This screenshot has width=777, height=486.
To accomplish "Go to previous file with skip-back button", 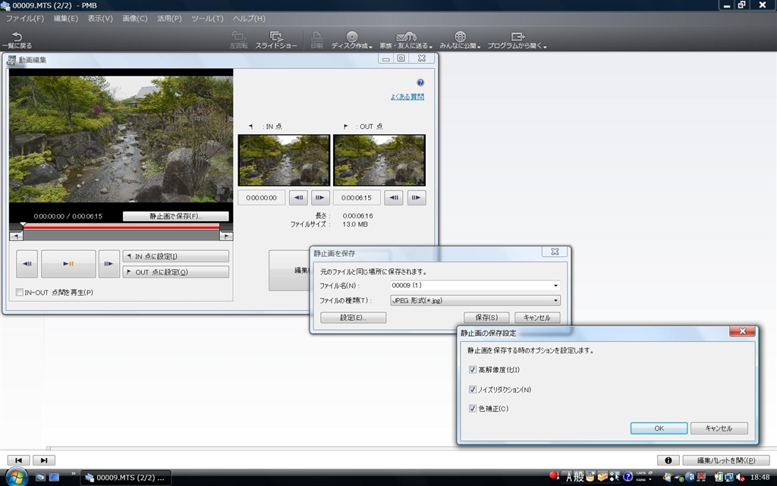I will click(18, 460).
